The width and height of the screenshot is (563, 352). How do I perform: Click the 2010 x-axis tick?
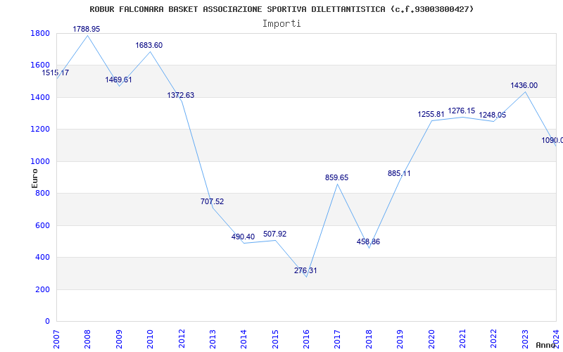click(151, 339)
